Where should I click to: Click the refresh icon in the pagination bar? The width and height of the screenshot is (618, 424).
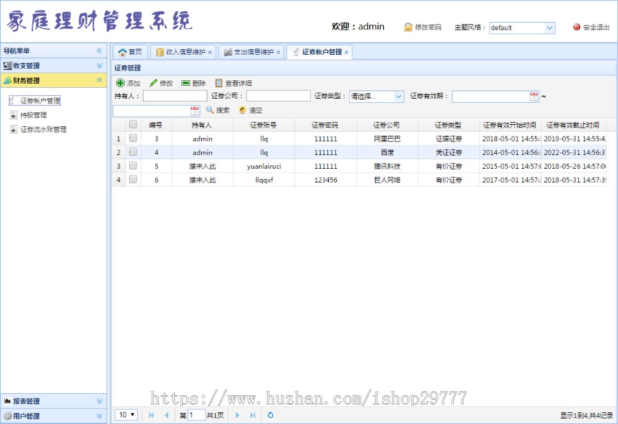(270, 415)
